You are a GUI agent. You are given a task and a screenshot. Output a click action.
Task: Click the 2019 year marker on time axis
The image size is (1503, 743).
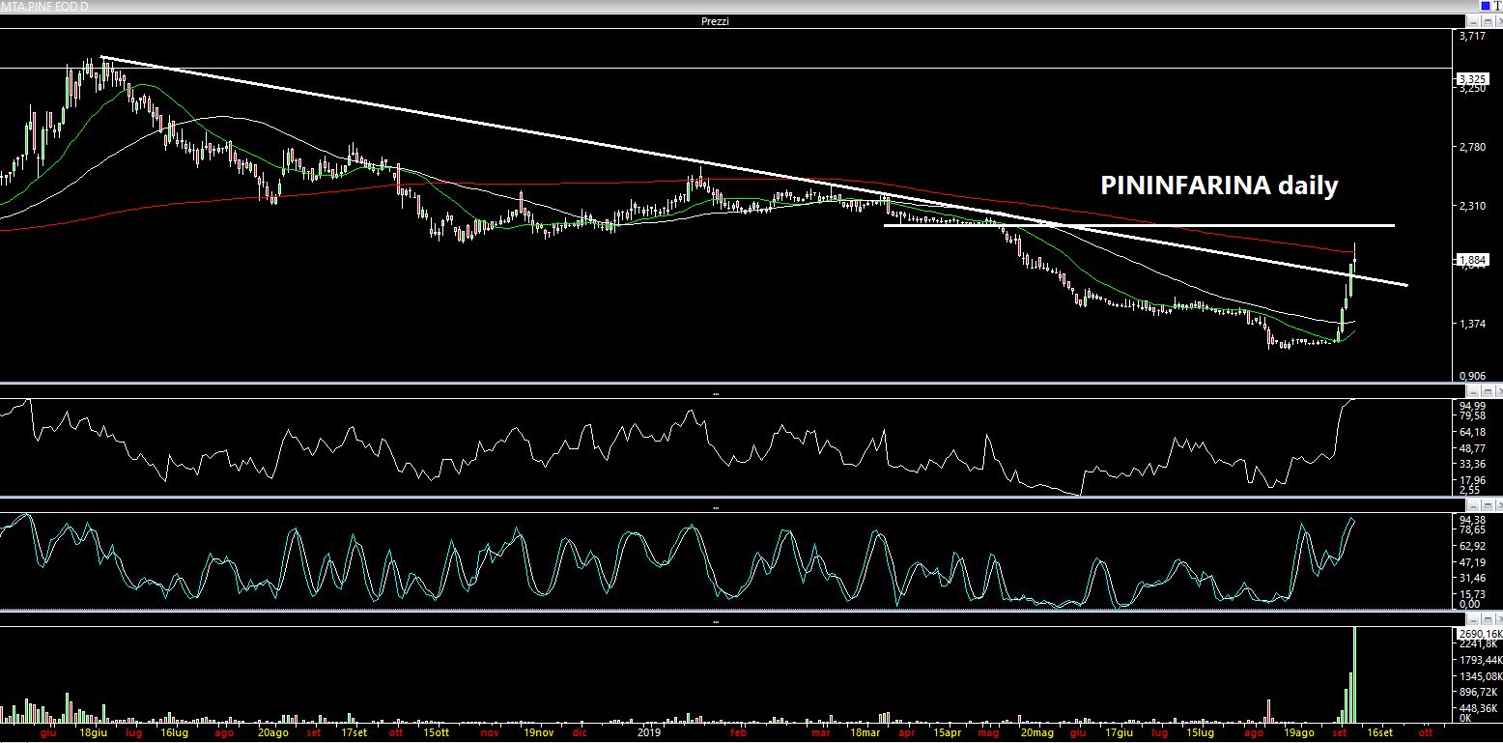[x=648, y=733]
